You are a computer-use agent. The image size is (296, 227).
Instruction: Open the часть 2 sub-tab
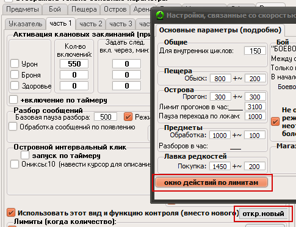pyautogui.click(x=91, y=24)
